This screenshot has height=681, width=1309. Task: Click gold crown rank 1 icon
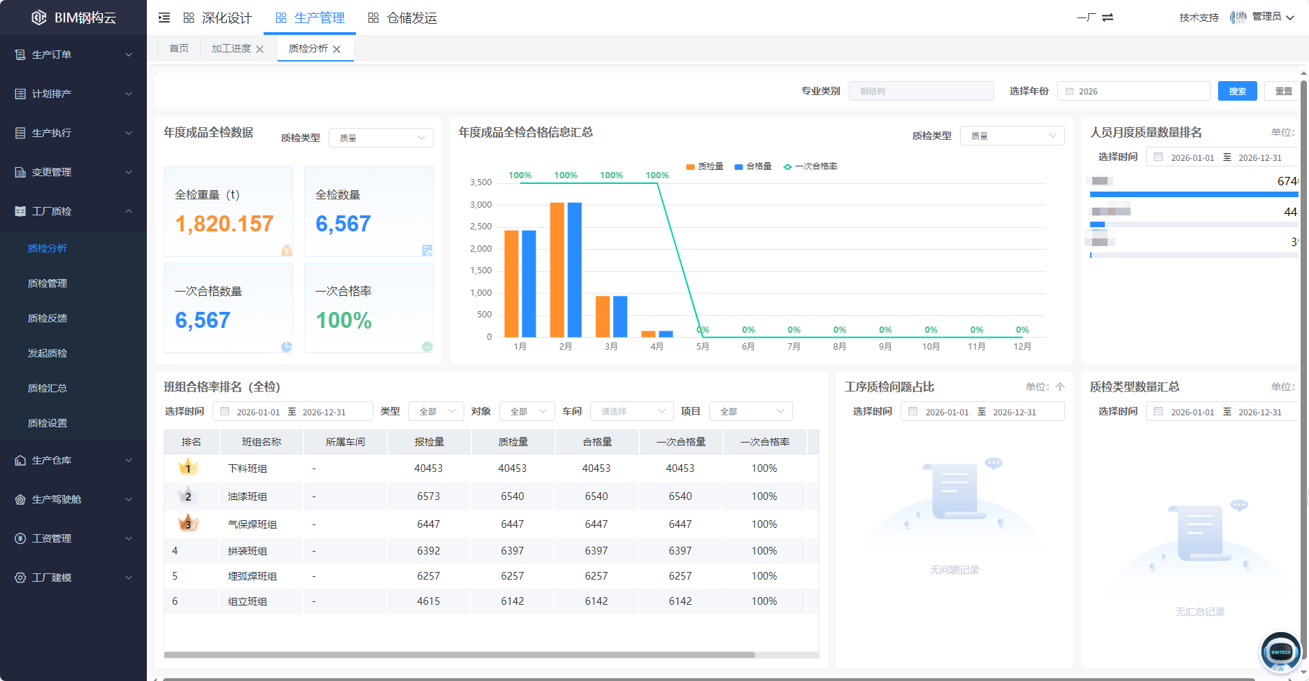tap(188, 467)
